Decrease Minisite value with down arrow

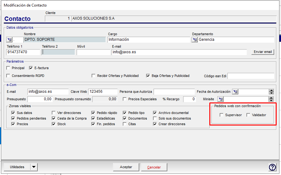coord(271,101)
